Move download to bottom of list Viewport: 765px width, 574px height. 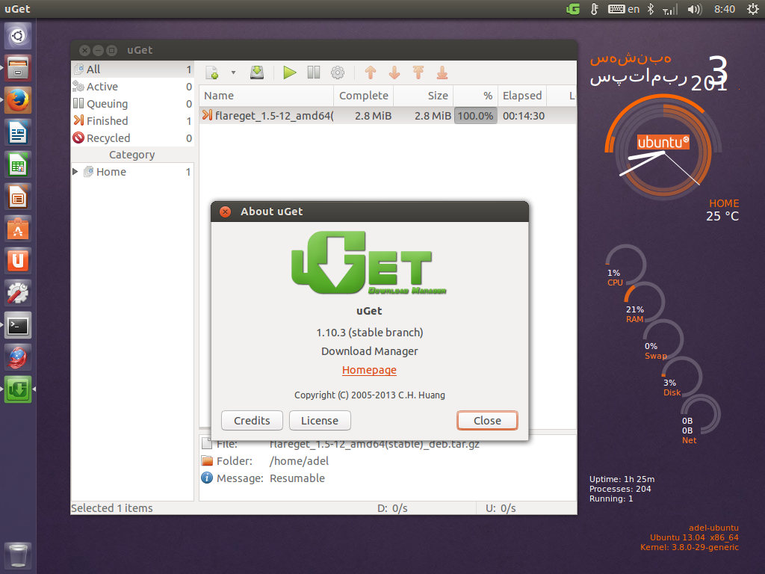tap(442, 72)
